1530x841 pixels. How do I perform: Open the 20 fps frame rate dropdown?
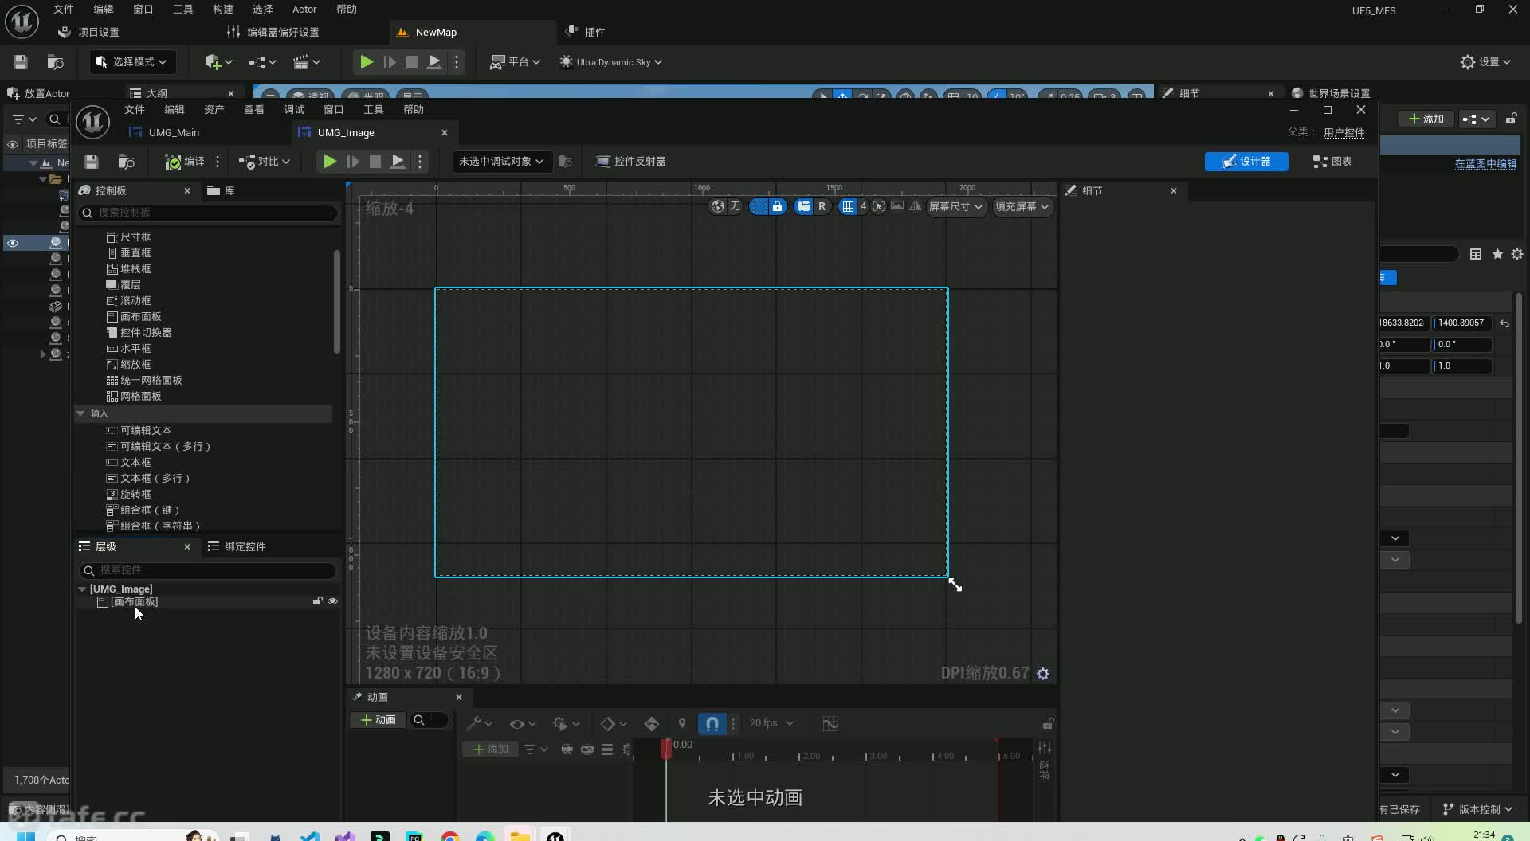771,724
